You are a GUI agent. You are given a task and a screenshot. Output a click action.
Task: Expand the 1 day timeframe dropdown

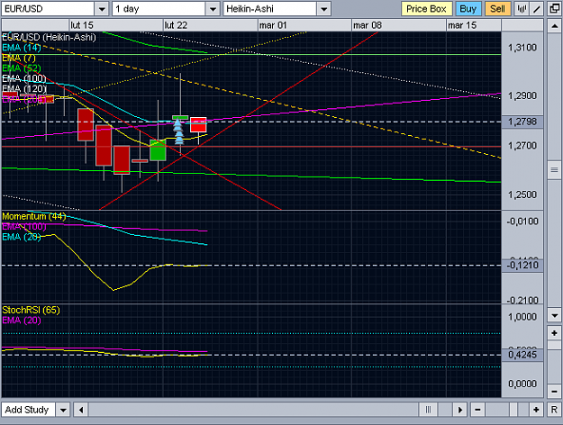pos(213,9)
